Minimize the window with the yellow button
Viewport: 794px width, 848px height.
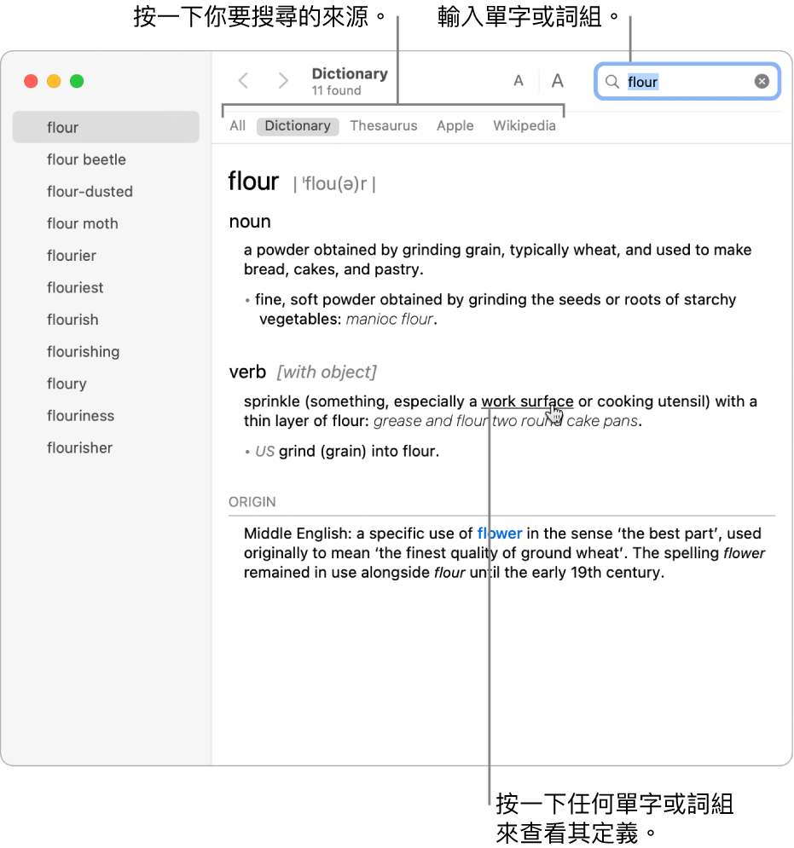click(x=54, y=81)
